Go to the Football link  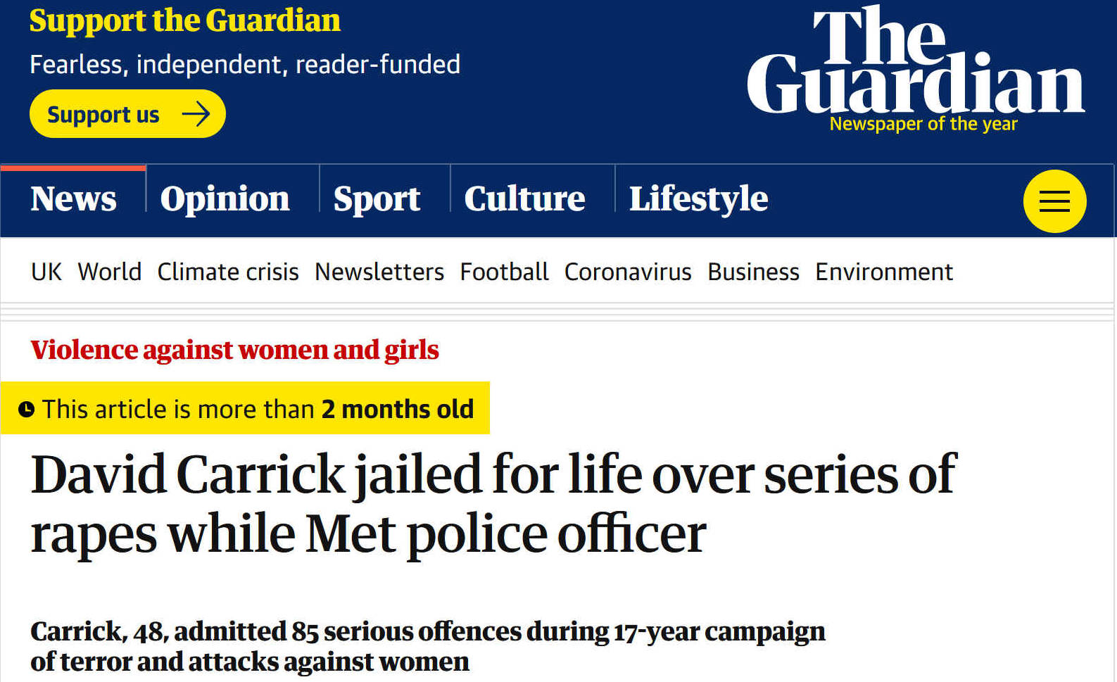504,272
